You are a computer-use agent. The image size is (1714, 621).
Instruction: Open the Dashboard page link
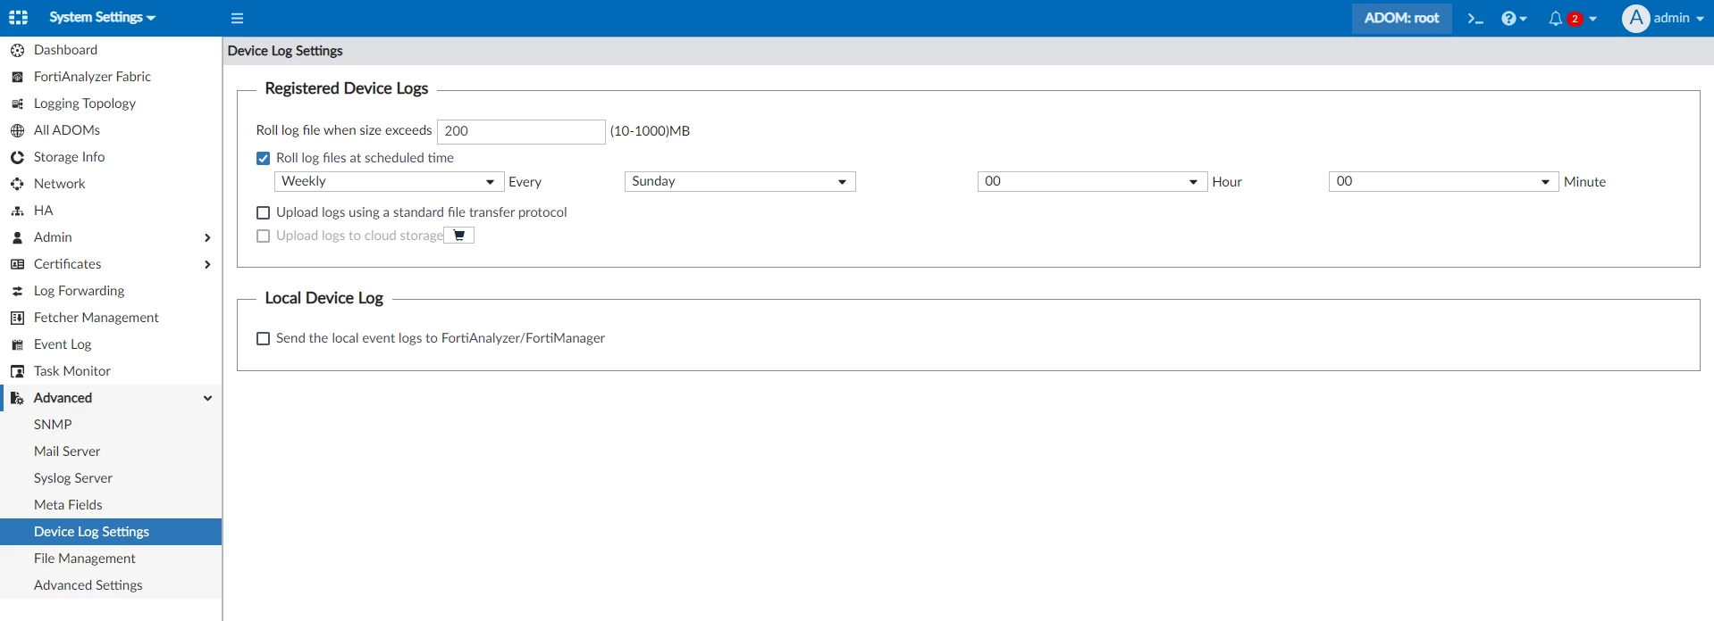coord(65,50)
